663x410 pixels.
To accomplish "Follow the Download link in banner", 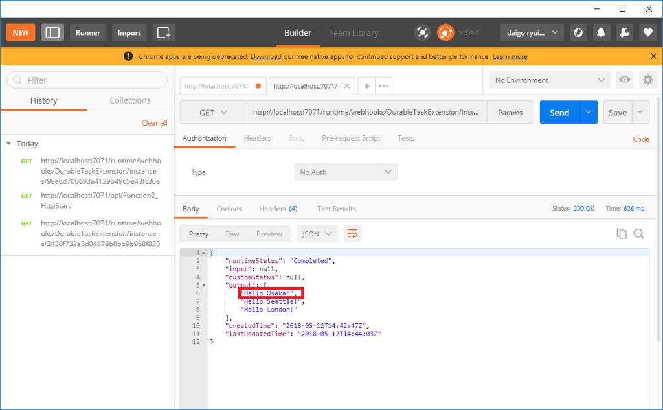I will point(266,57).
